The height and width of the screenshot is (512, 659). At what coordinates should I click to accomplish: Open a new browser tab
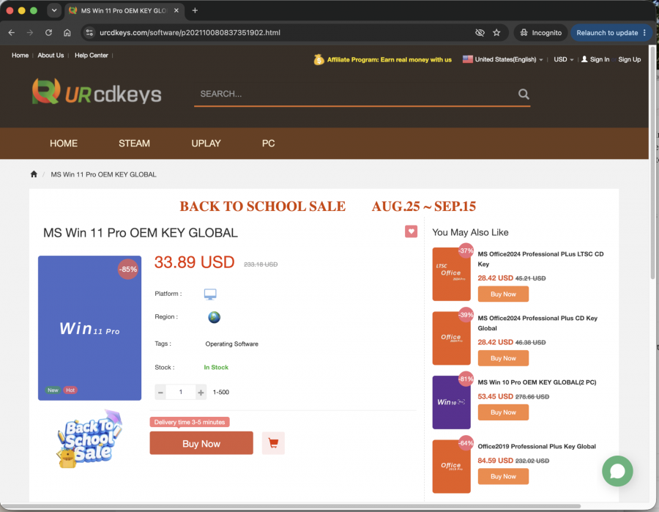click(x=195, y=10)
